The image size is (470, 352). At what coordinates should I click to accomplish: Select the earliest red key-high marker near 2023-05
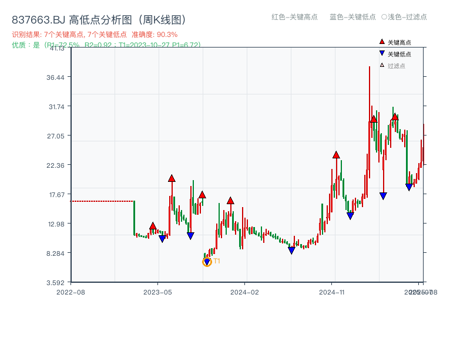153,226
